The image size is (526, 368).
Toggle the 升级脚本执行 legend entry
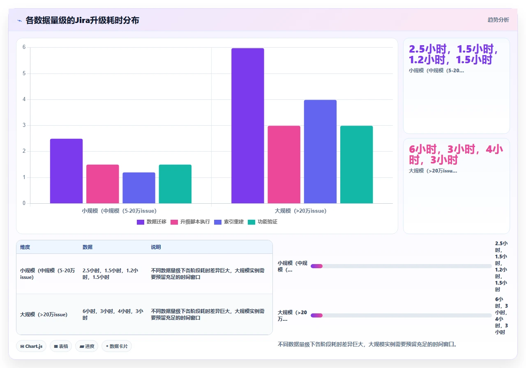click(x=190, y=222)
